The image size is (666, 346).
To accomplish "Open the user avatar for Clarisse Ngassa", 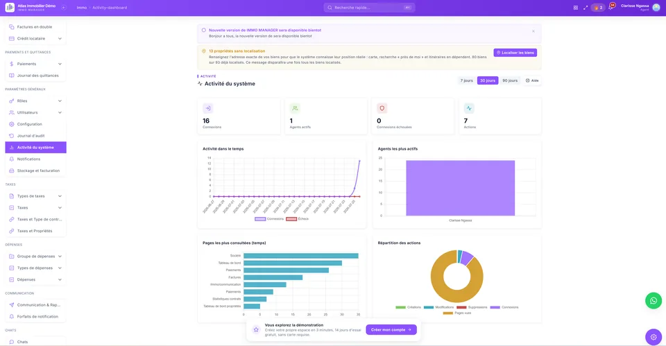I will (656, 8).
